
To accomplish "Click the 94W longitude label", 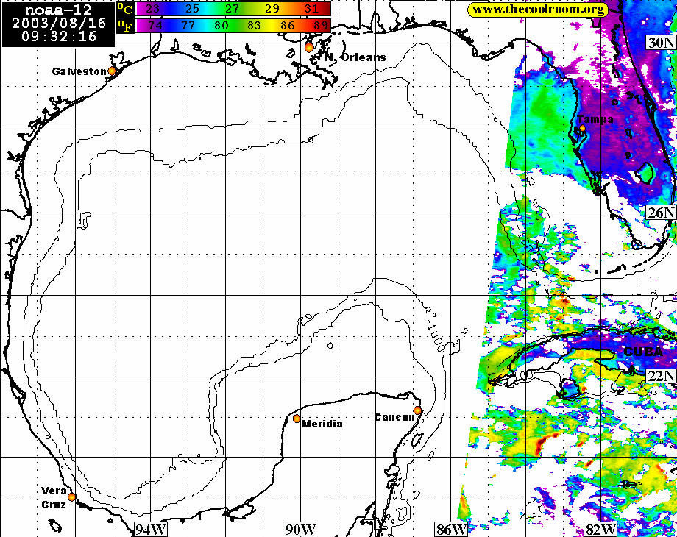I will tap(151, 529).
